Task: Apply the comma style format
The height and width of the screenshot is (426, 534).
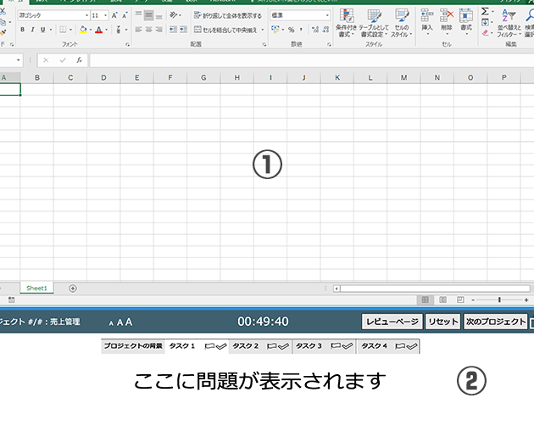Action: click(x=301, y=30)
